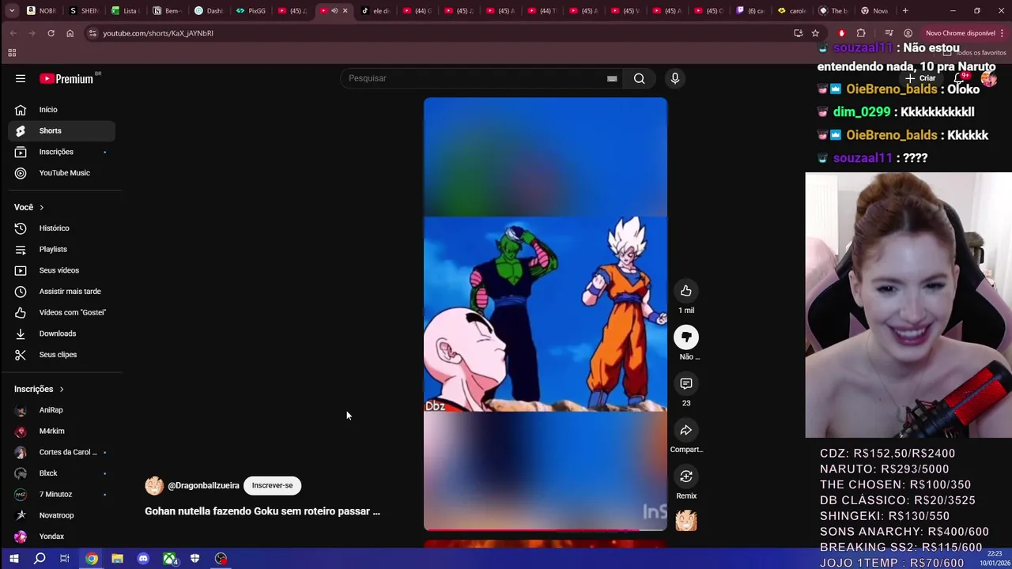This screenshot has width=1012, height=569.
Task: Select Shorts in the sidebar
Action: click(62, 130)
